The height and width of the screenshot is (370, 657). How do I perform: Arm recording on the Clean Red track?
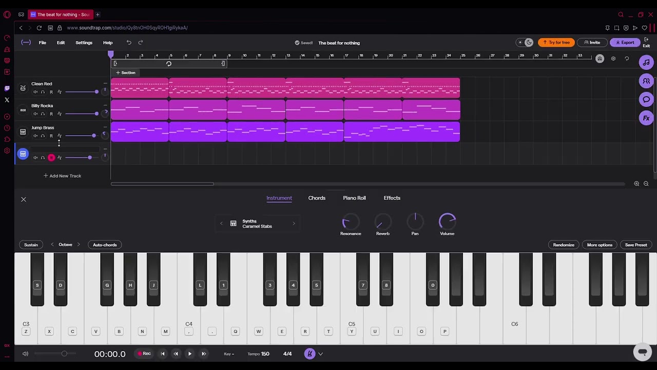click(x=51, y=92)
